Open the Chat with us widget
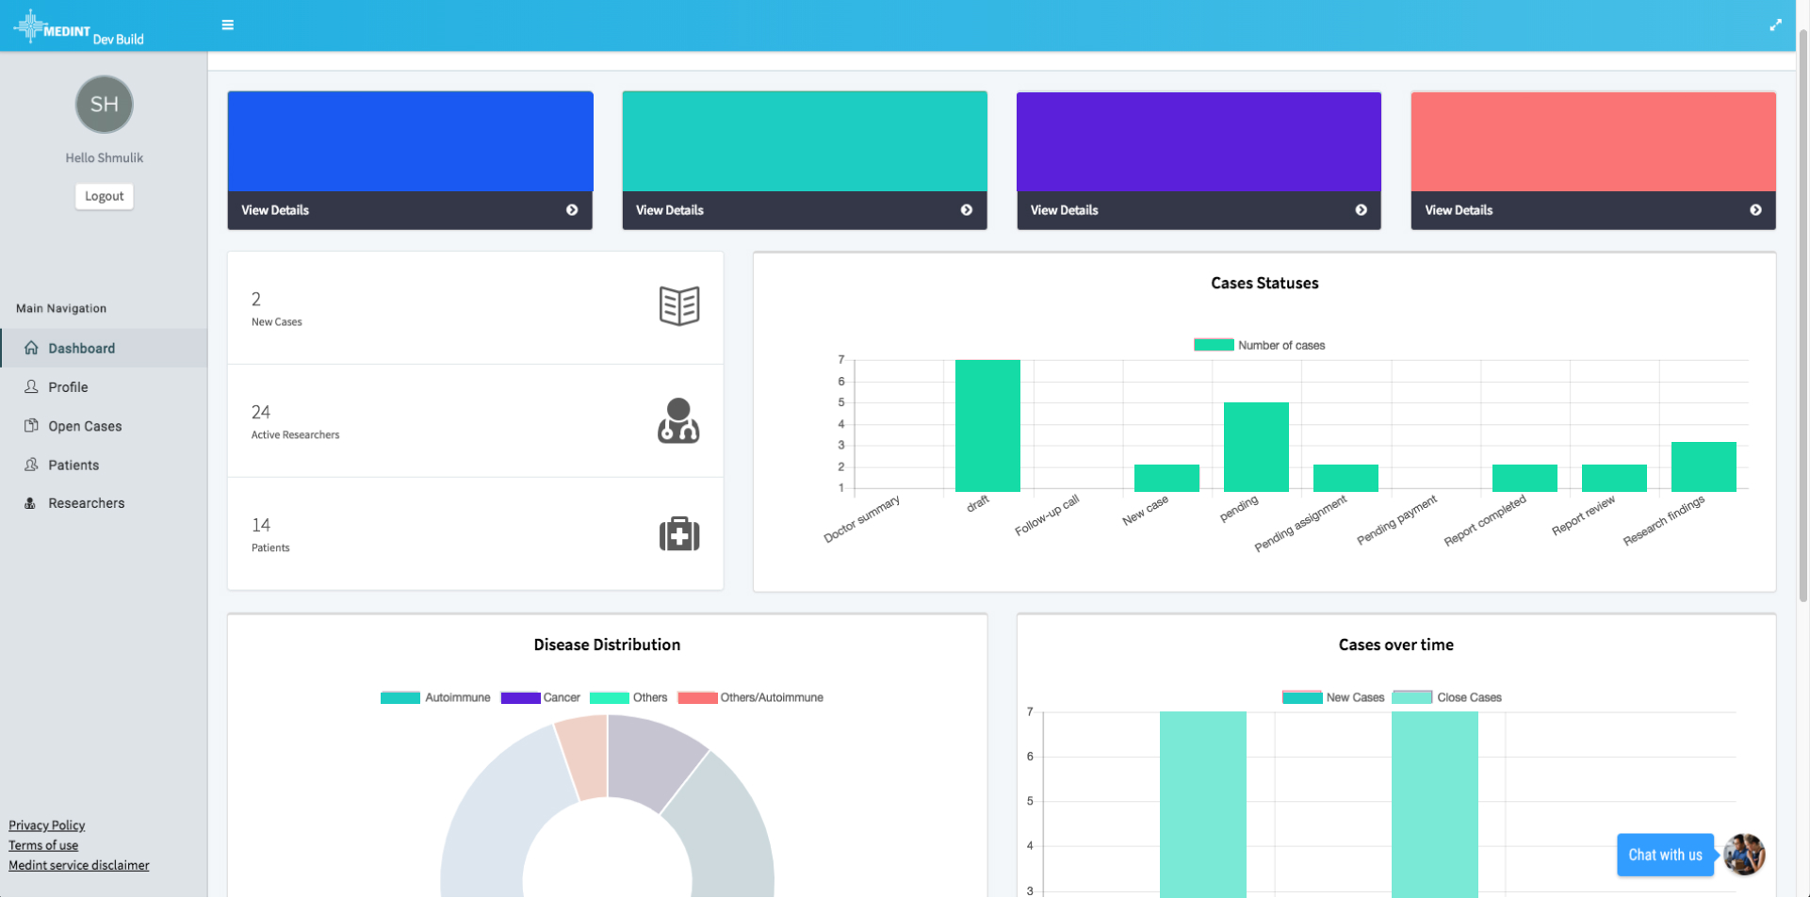 pyautogui.click(x=1665, y=855)
